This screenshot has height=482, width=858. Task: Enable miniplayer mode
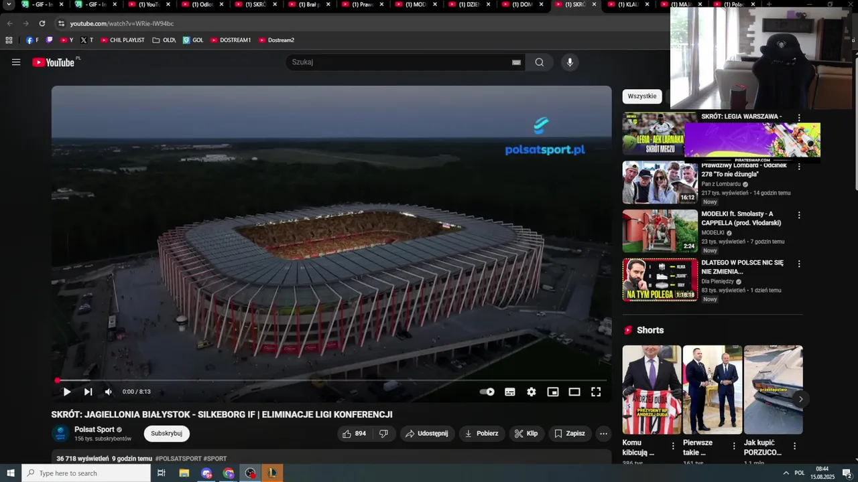pos(553,392)
